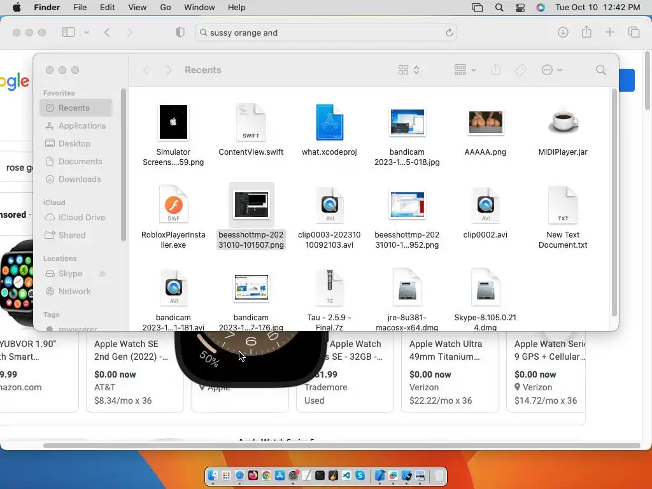This screenshot has height=489, width=652.
Task: Select what.xcodeproj file
Action: coord(329,130)
